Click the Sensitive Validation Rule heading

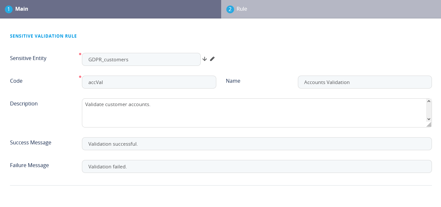click(43, 36)
